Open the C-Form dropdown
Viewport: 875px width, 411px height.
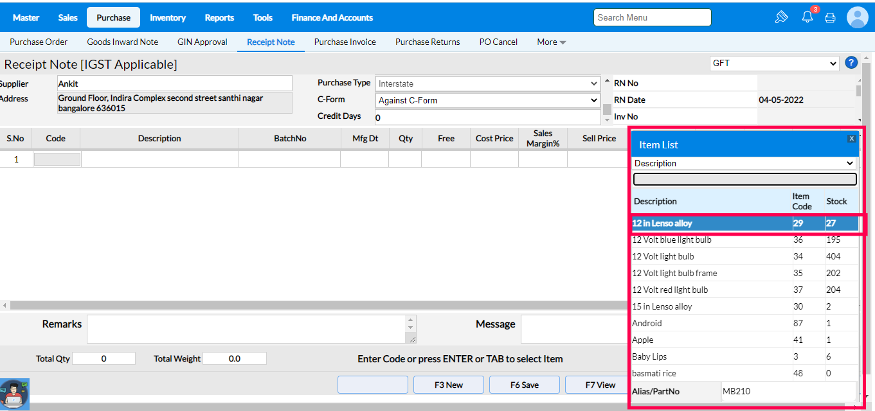click(487, 100)
